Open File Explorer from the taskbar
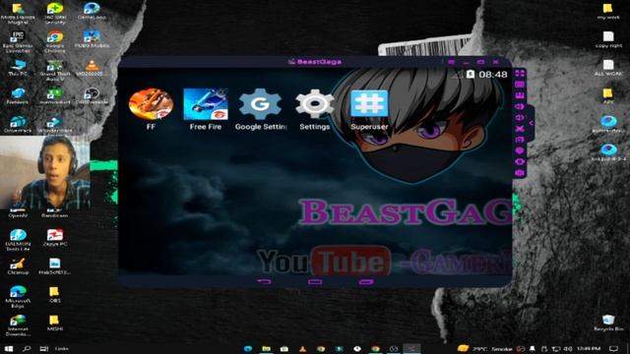The width and height of the screenshot is (630, 354). (x=266, y=349)
